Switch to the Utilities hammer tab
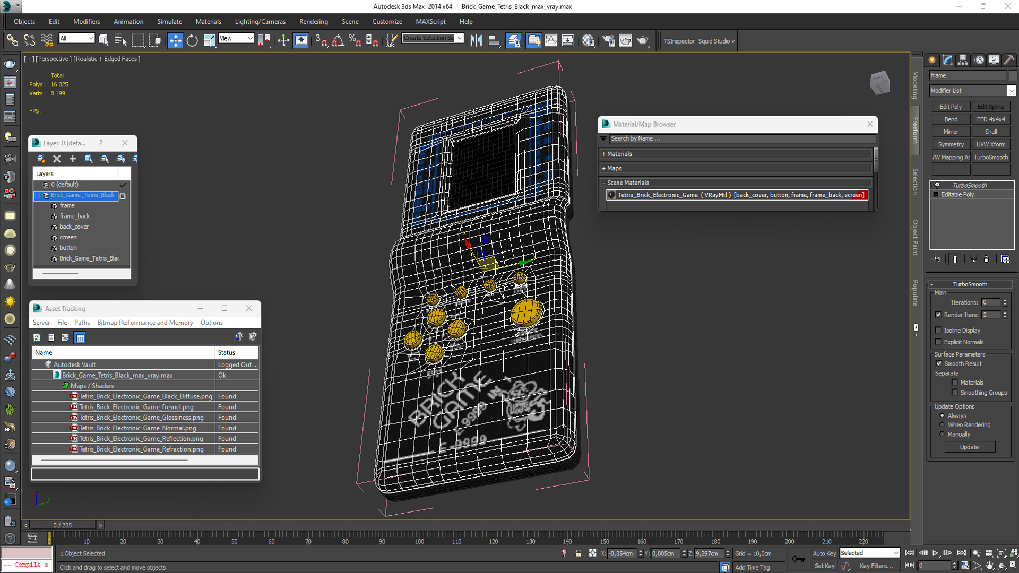Viewport: 1019px width, 573px height. pyautogui.click(x=1009, y=60)
